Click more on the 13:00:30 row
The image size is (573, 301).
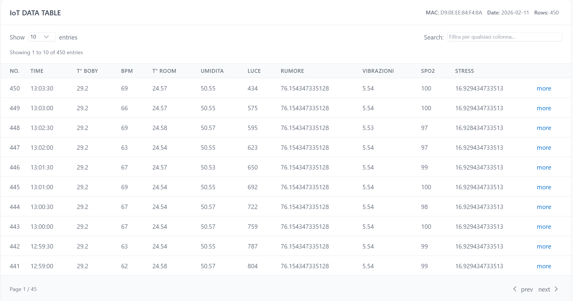(544, 207)
